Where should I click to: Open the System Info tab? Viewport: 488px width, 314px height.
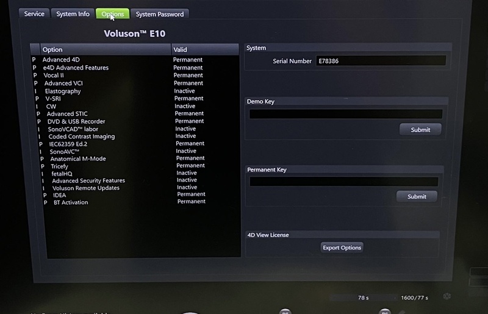point(73,14)
